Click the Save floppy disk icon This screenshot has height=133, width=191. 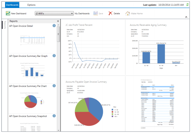pos(95,13)
